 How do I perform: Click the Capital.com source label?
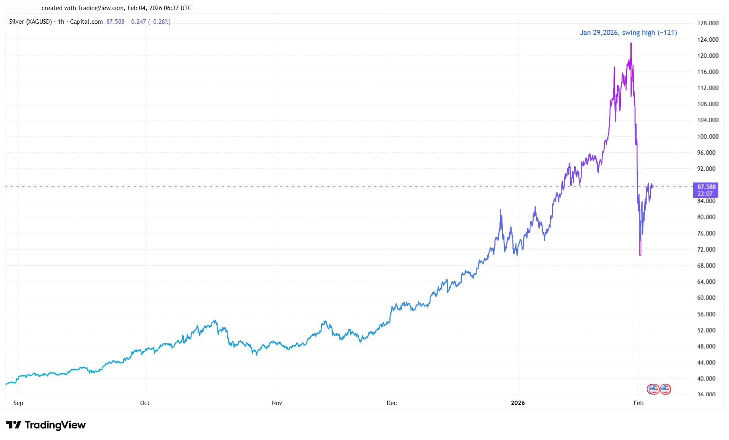[86, 22]
